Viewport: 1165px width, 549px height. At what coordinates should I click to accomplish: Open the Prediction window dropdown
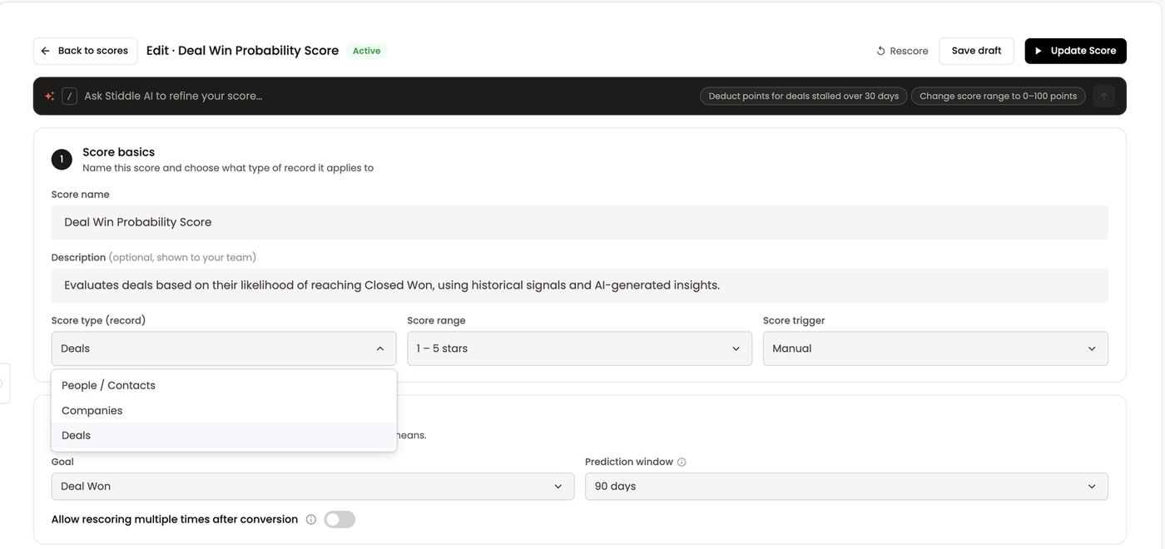(846, 487)
